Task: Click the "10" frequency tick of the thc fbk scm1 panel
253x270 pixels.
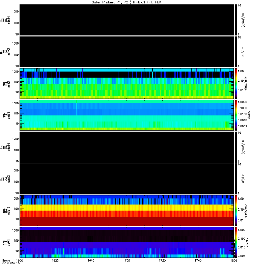Action: 17,251
